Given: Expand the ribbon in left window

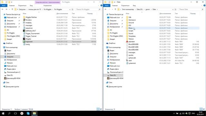Looking at the screenshot, I should coord(99,5).
